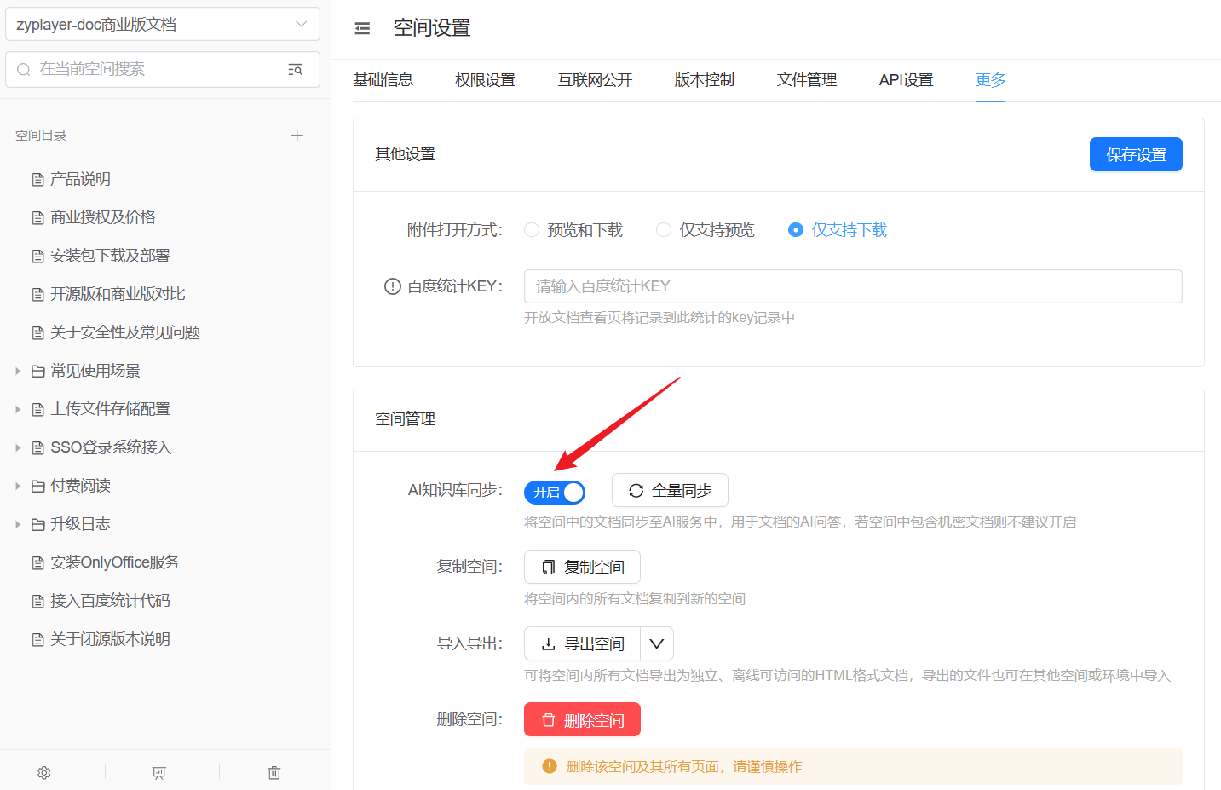Collapse sidebar using the hamburger menu icon
The image size is (1221, 790).
362,28
